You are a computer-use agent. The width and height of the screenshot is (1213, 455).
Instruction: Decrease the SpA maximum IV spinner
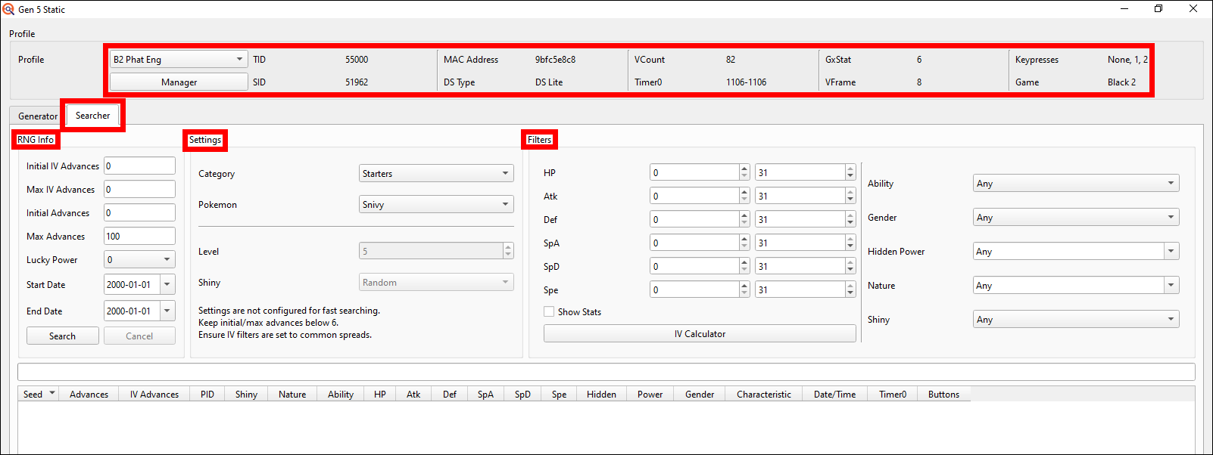click(x=850, y=247)
